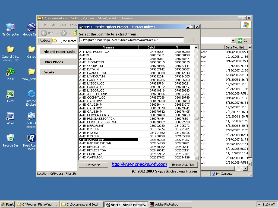Launch Internet Explorer desktop shortcut
Screen dimensions: 278x208
31,98
